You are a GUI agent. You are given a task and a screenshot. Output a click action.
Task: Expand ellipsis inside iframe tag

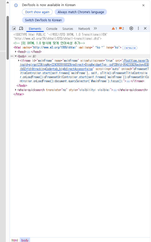pos(128,81)
